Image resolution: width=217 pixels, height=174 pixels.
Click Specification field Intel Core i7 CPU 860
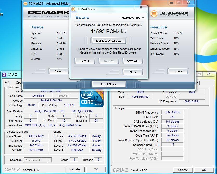pos(63,111)
